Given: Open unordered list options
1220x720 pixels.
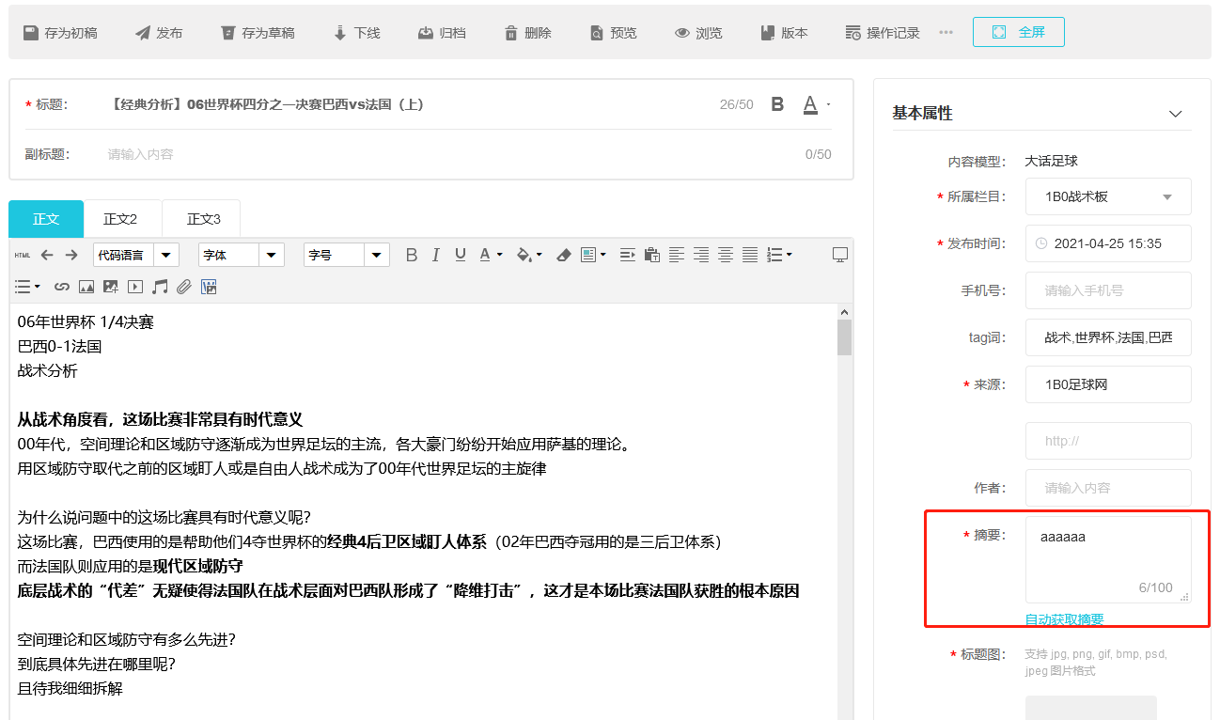Looking at the screenshot, I should click(x=27, y=286).
